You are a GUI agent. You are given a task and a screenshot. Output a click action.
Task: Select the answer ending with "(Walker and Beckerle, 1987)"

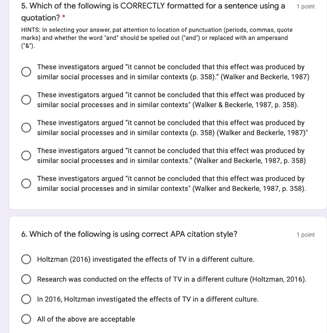(x=26, y=72)
